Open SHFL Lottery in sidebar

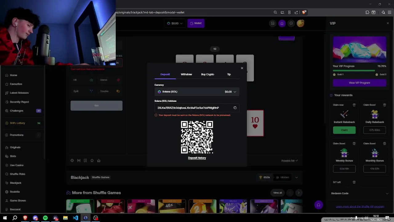coord(17,123)
